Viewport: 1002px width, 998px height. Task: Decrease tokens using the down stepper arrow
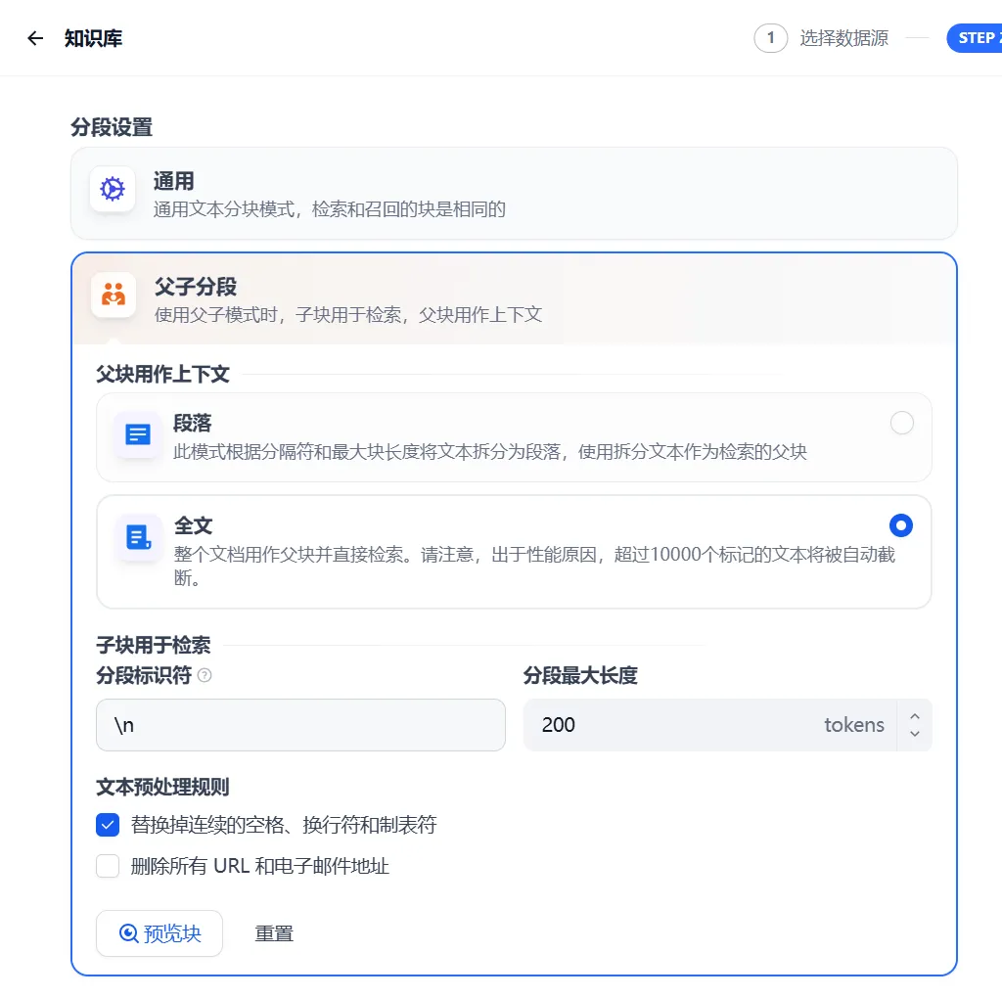pyautogui.click(x=914, y=732)
